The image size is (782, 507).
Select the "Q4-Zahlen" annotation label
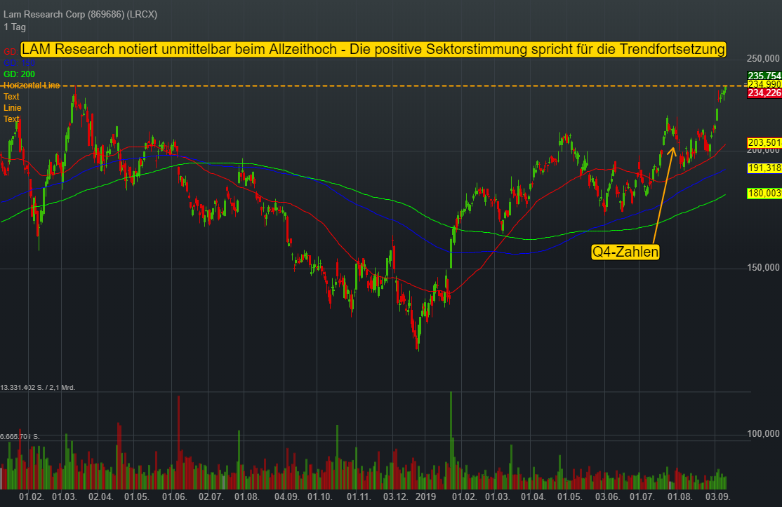(625, 252)
